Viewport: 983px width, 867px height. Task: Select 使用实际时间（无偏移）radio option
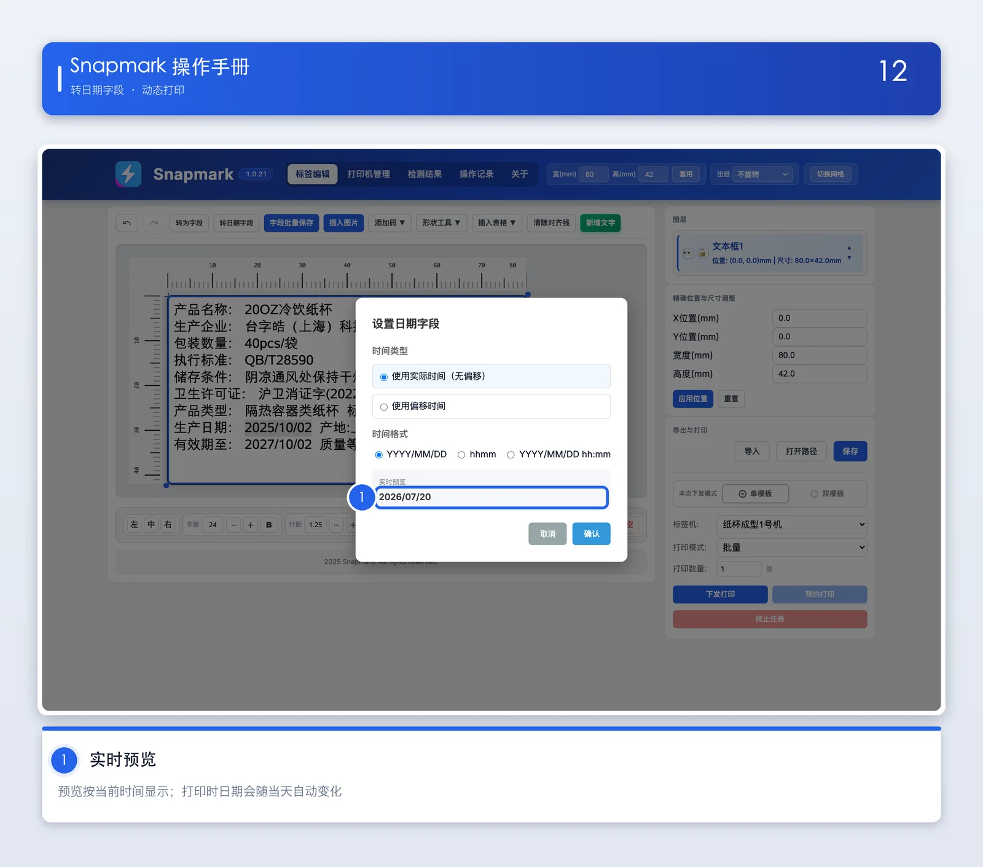(x=491, y=376)
